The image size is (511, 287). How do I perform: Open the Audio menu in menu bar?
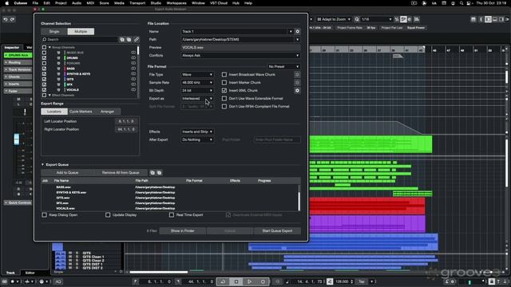pyautogui.click(x=77, y=3)
